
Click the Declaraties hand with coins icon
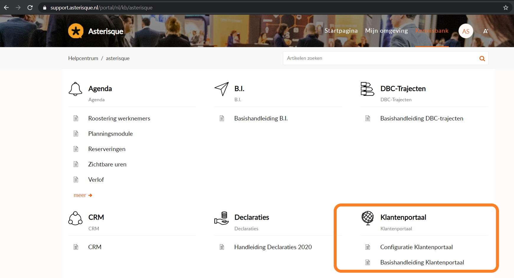222,218
